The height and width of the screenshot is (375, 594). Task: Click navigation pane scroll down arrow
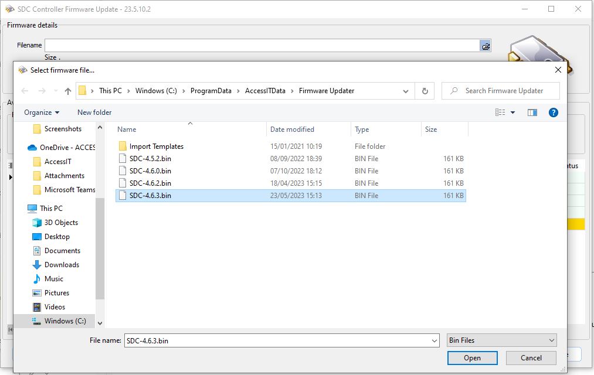tap(100, 323)
